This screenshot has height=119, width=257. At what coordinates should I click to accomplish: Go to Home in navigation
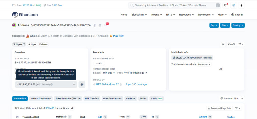(124, 15)
